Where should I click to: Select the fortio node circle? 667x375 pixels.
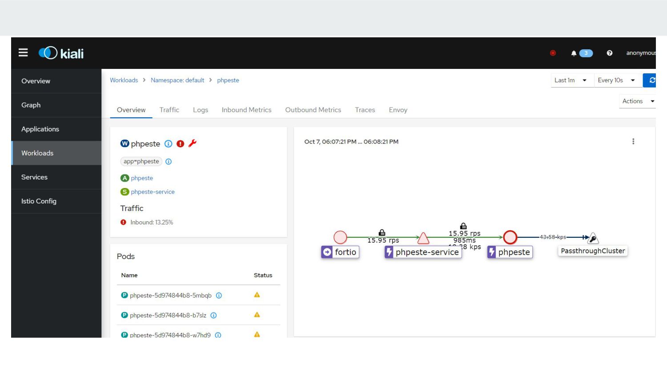point(340,237)
